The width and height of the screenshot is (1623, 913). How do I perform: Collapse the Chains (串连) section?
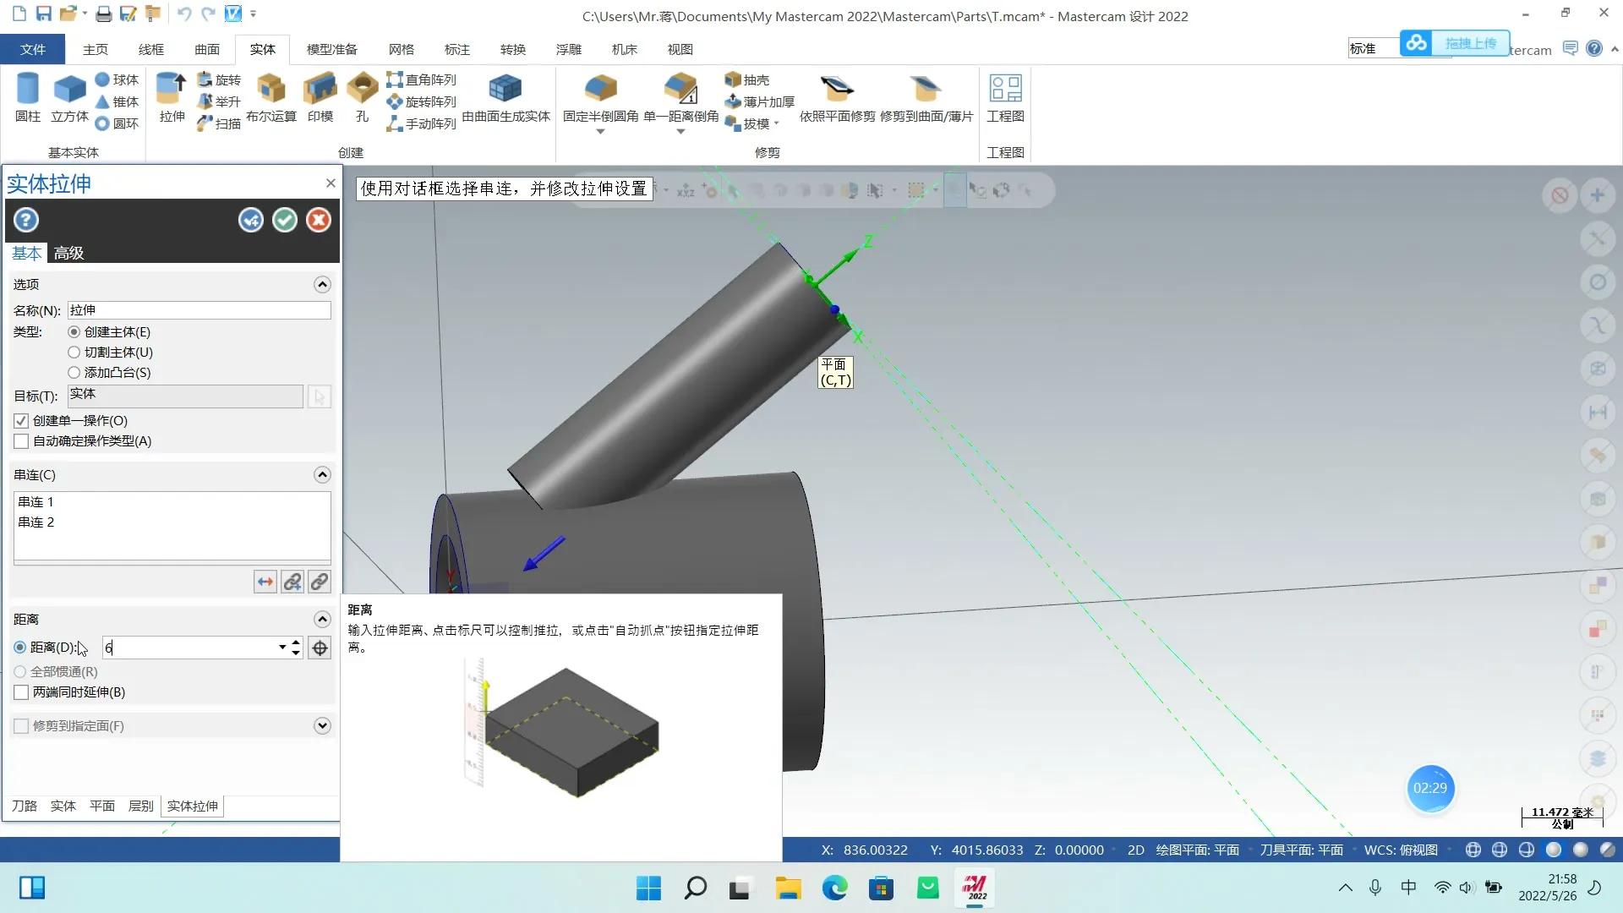[322, 475]
